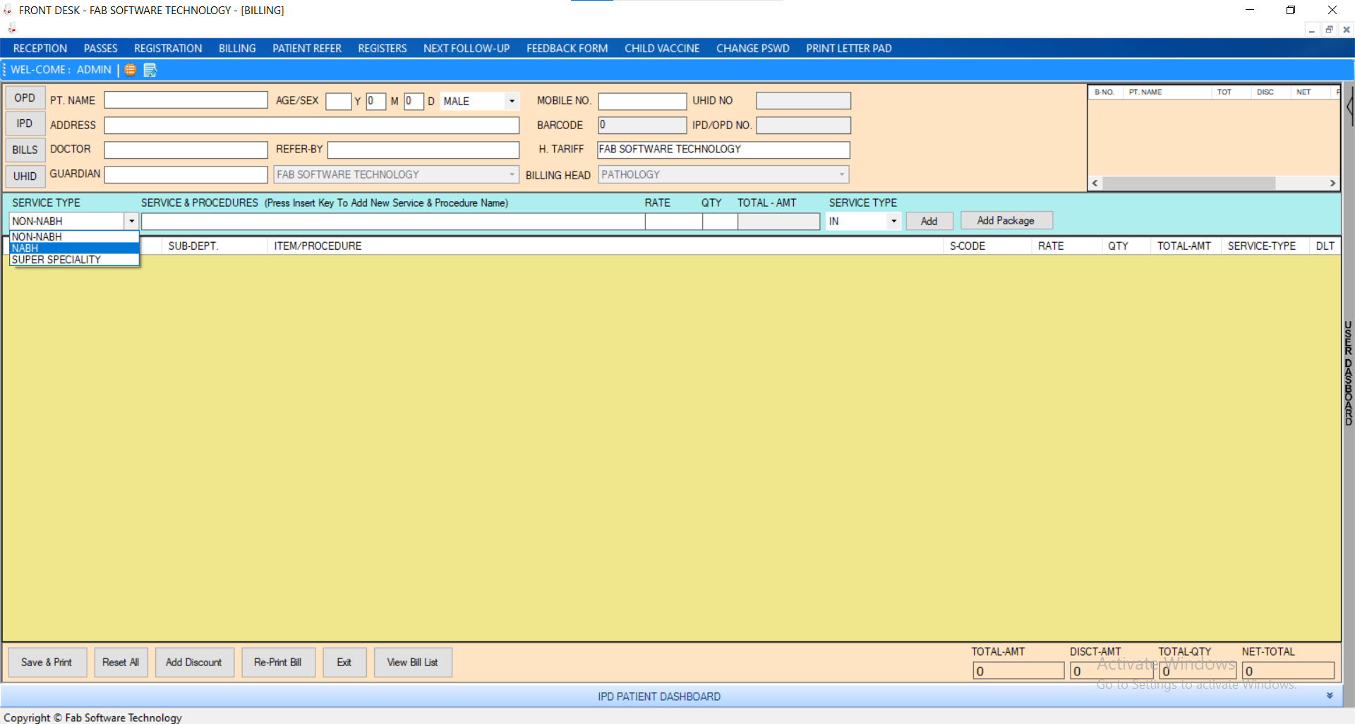The image size is (1355, 724).
Task: Click the DOCTOR input field
Action: pos(186,150)
